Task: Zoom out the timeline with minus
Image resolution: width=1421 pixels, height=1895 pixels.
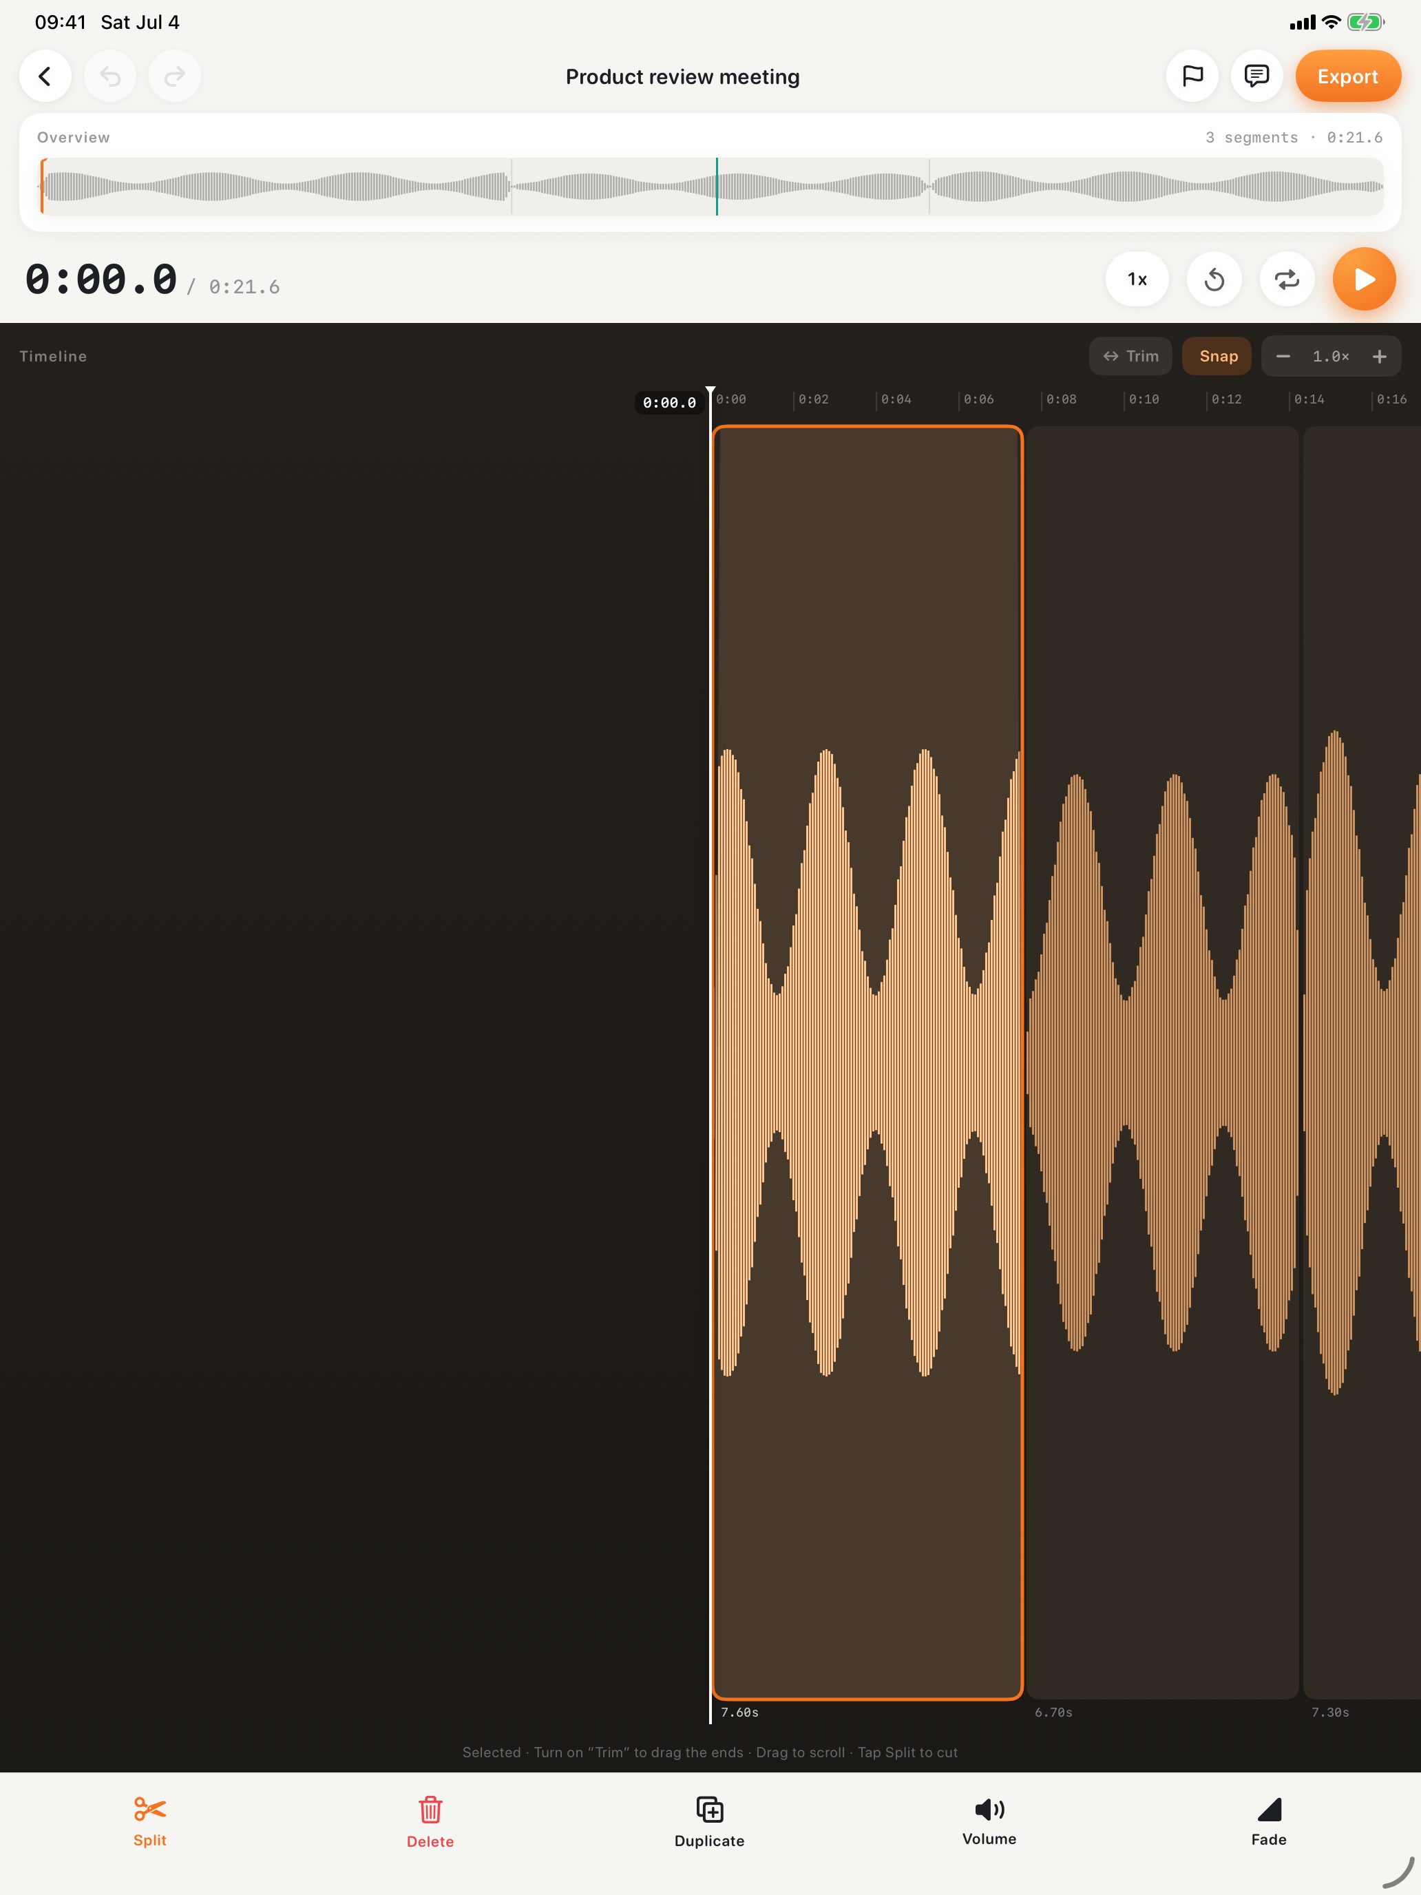Action: click(x=1283, y=357)
